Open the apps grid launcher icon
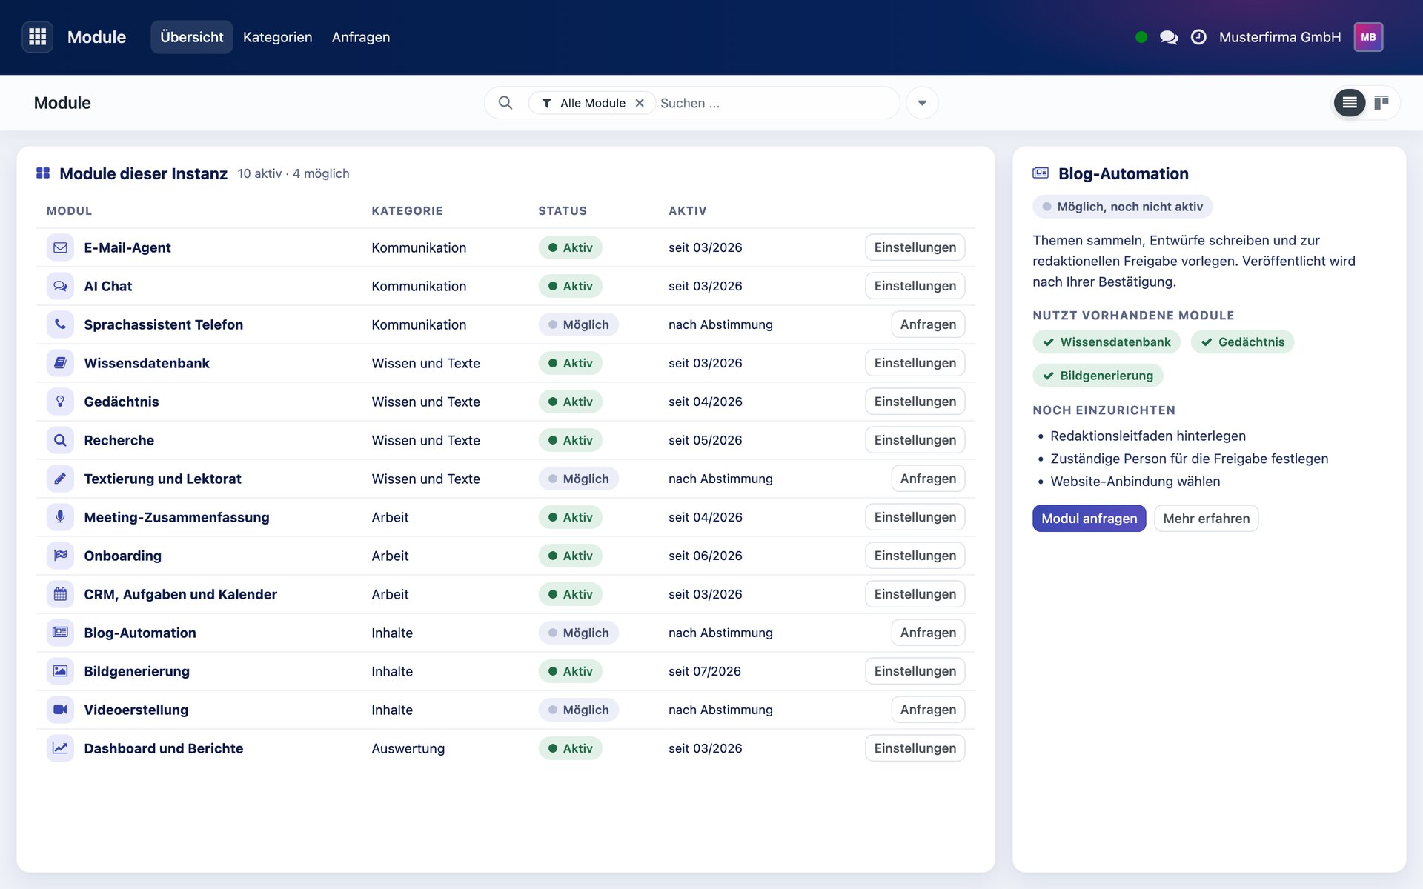 tap(37, 37)
